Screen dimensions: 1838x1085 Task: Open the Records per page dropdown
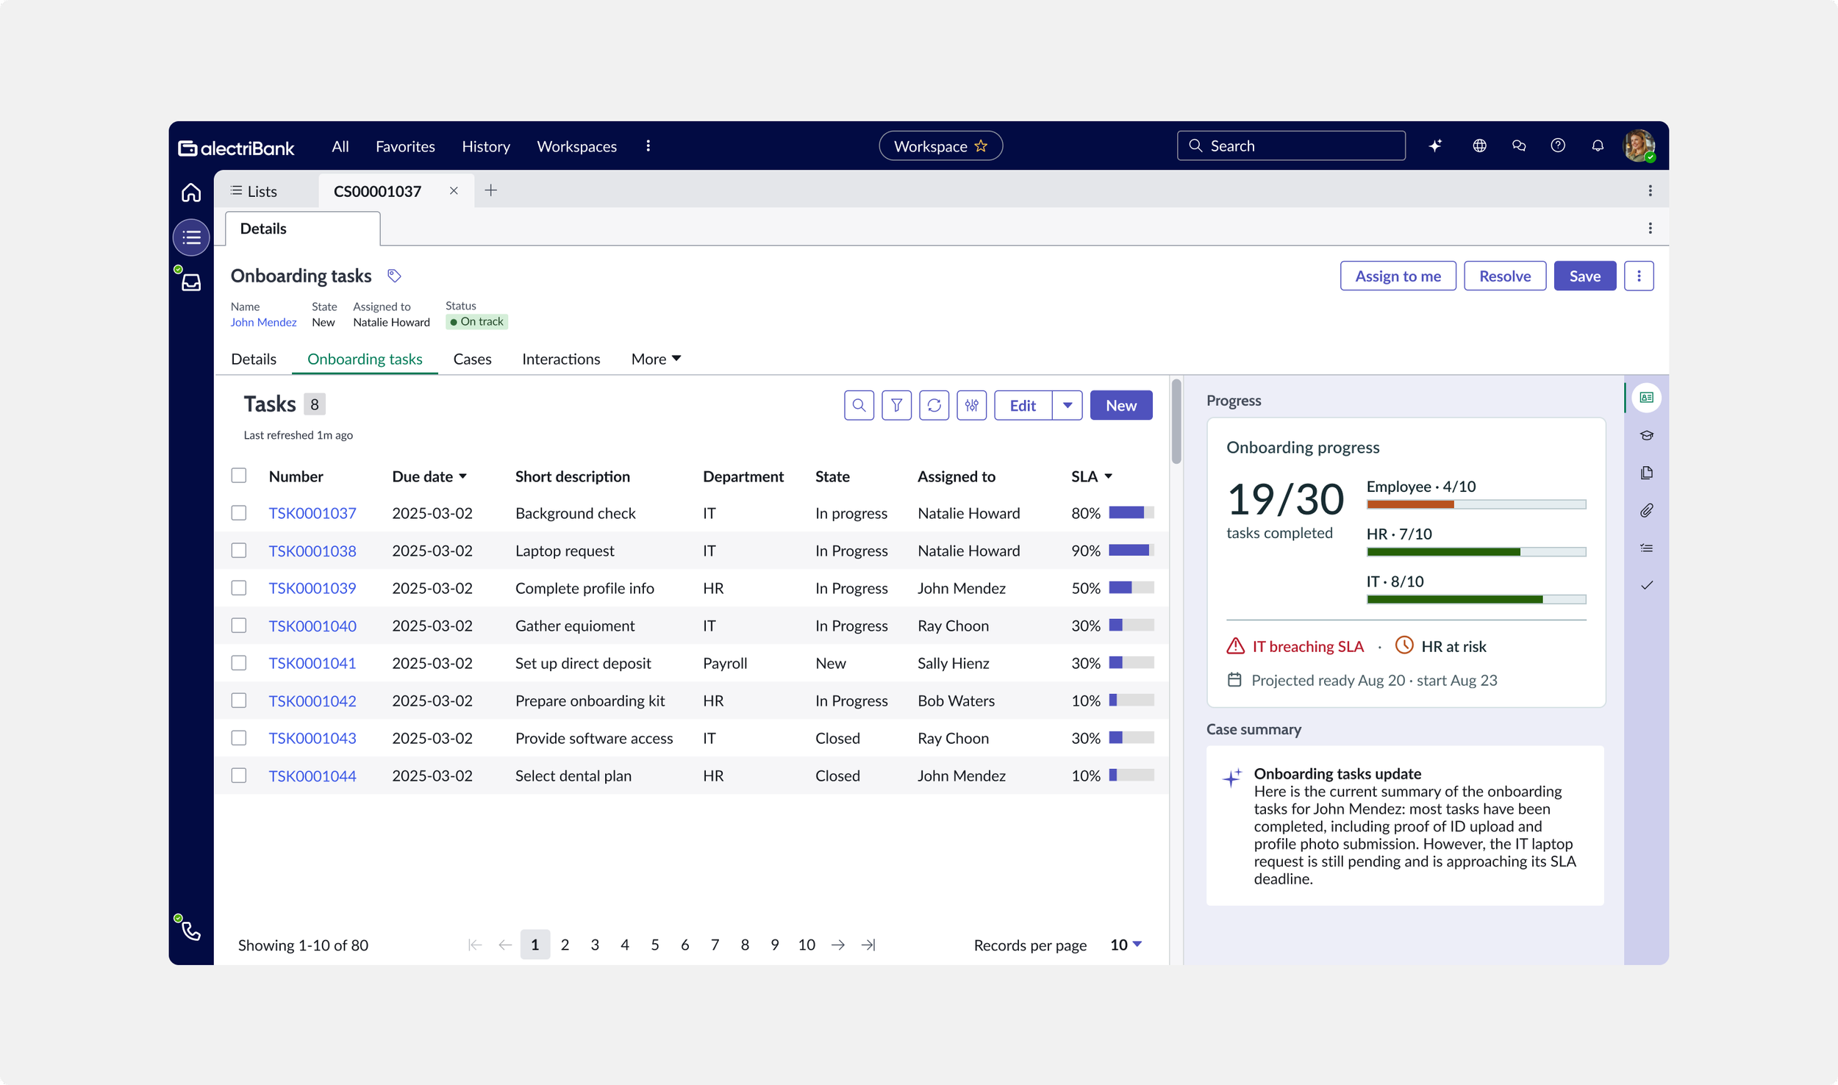(x=1126, y=945)
